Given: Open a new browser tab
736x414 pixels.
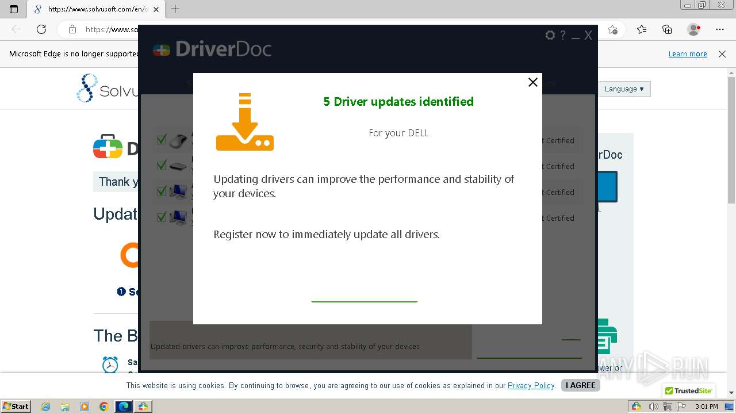Looking at the screenshot, I should point(175,9).
